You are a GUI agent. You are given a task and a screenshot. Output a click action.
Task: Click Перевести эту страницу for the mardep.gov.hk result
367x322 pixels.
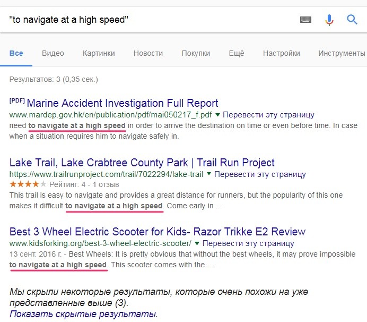click(x=268, y=115)
